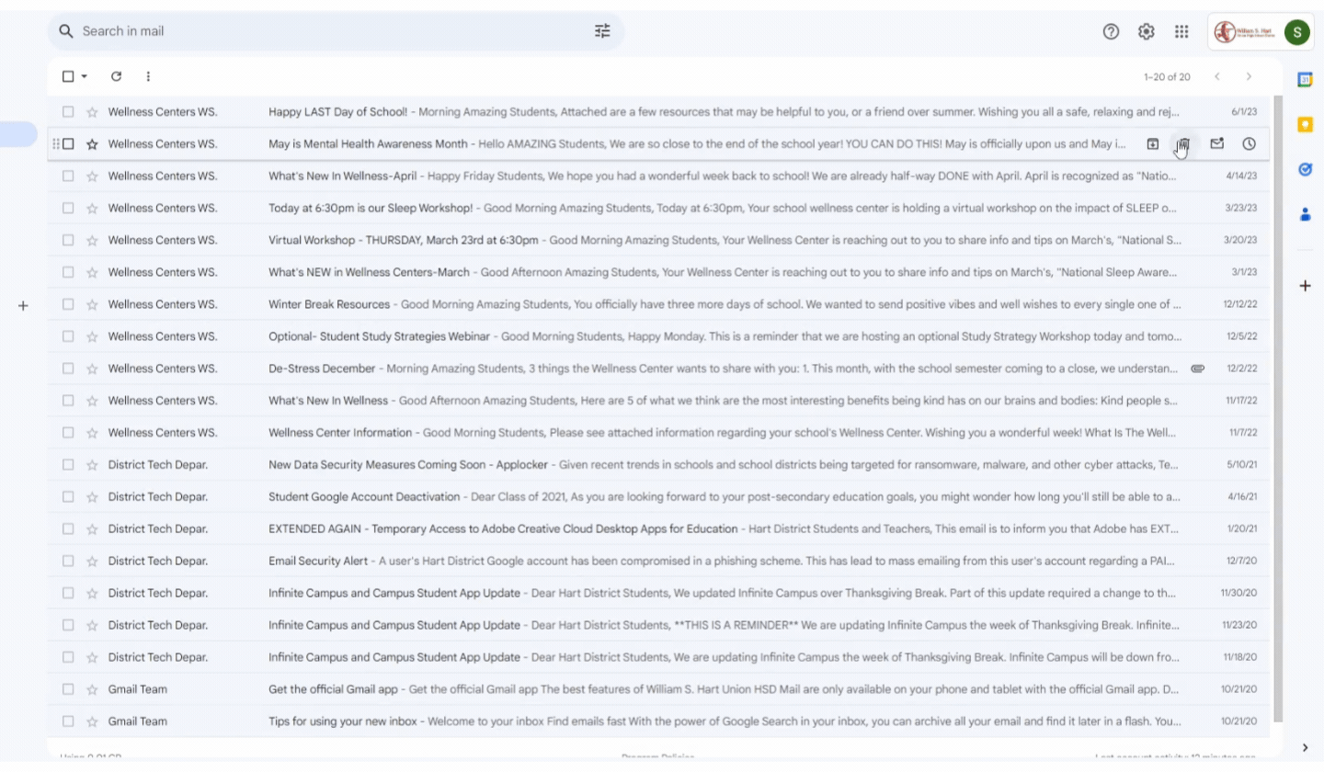Open the EXTENDED AGAIN Adobe Creative Cloud email
1324x772 pixels.
(x=657, y=528)
